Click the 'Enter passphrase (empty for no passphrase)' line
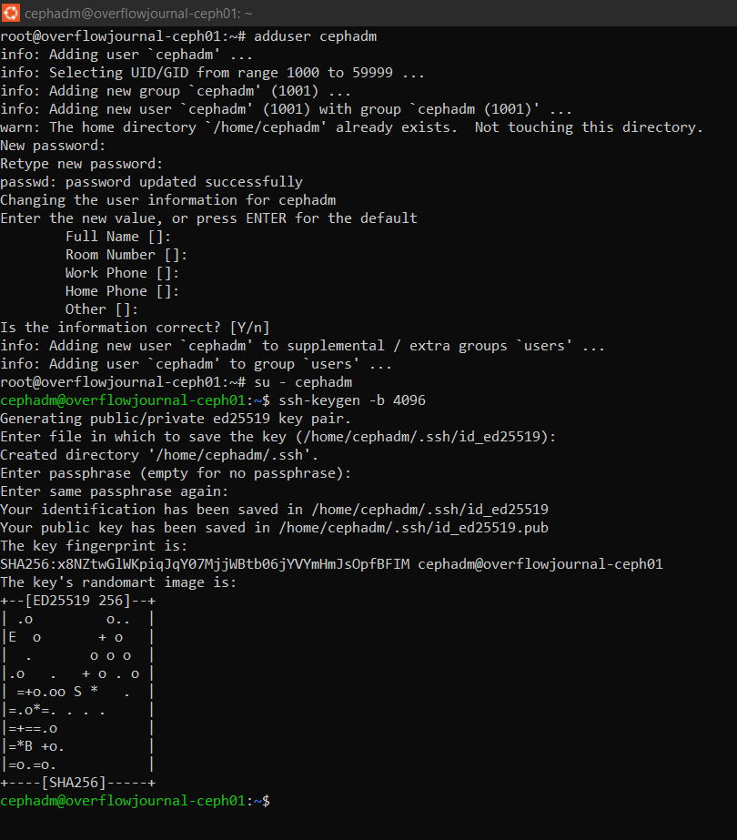 tap(176, 473)
